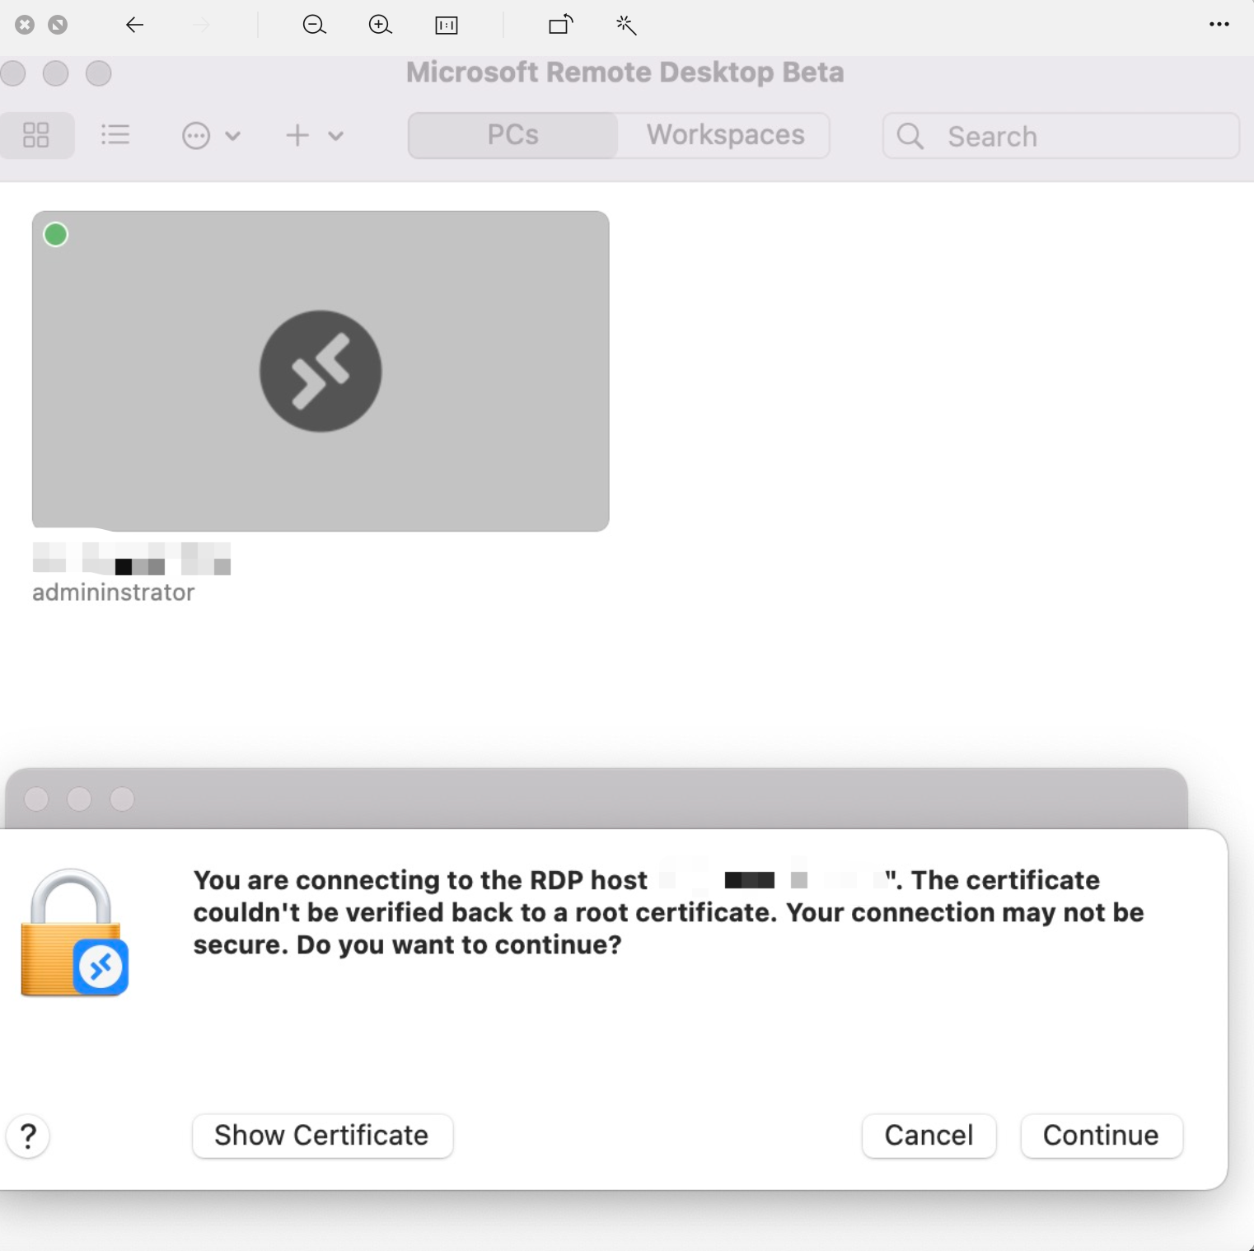Screen dimensions: 1254x1251
Task: Click the padlock Remote Desktop icon
Action: tap(74, 933)
